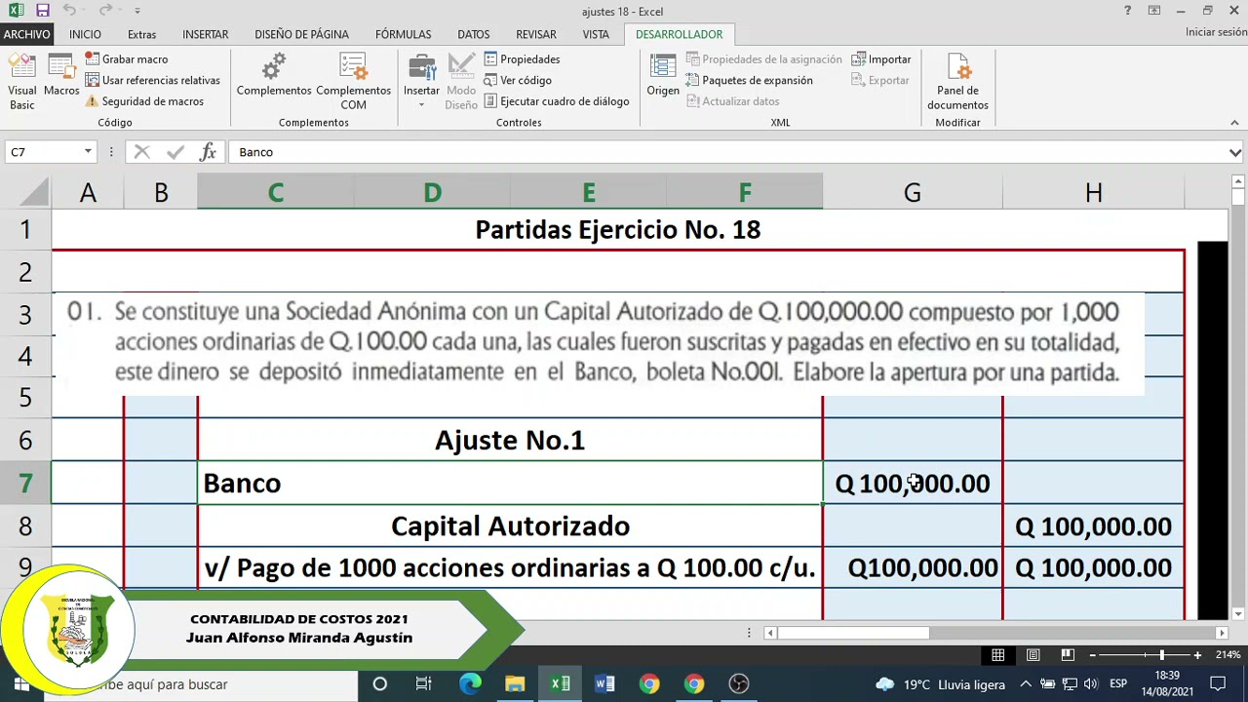1248x702 pixels.
Task: Click Iniciar sesión link
Action: (1216, 32)
